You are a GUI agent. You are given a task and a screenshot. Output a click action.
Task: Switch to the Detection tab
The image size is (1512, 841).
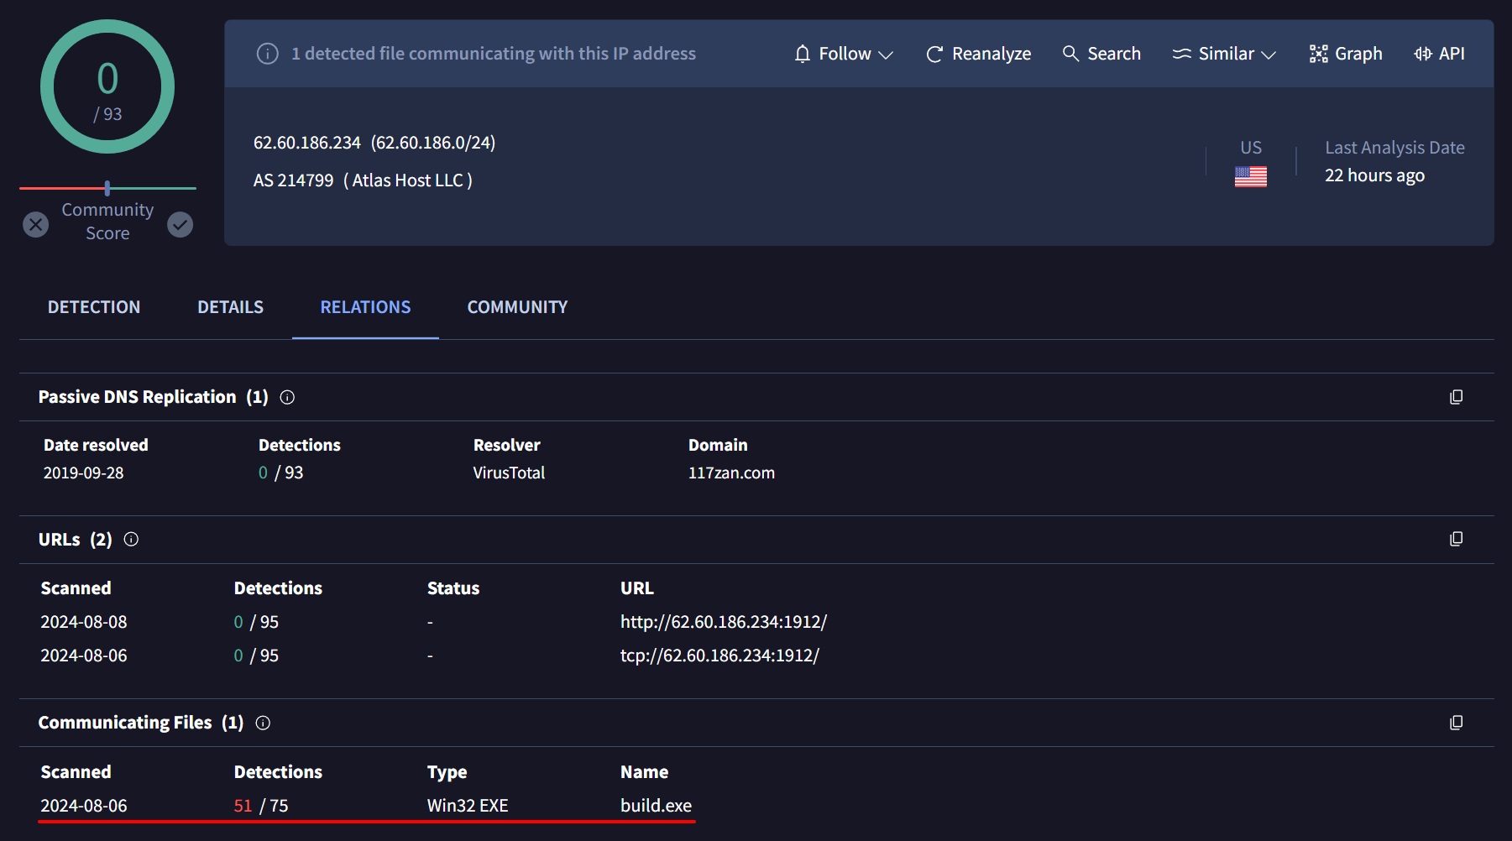click(x=94, y=307)
